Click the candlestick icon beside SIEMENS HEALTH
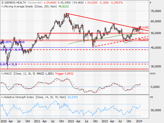The height and width of the screenshot is (123, 164). 3,3
